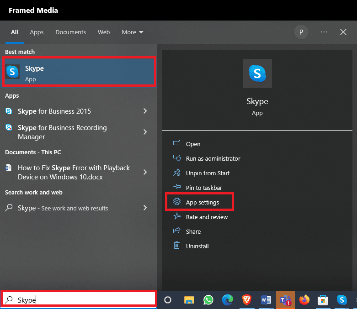Click Recording Manager app icon
The height and width of the screenshot is (309, 357).
click(9, 127)
